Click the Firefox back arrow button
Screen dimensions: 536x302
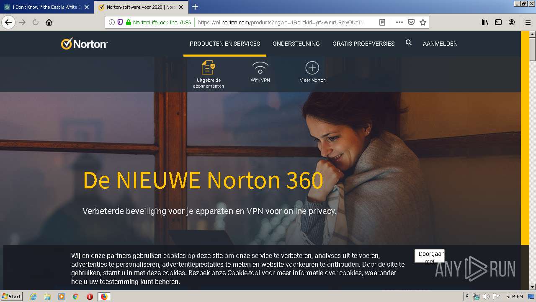tap(8, 22)
